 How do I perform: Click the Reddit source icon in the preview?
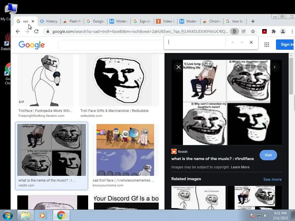[x=174, y=151]
